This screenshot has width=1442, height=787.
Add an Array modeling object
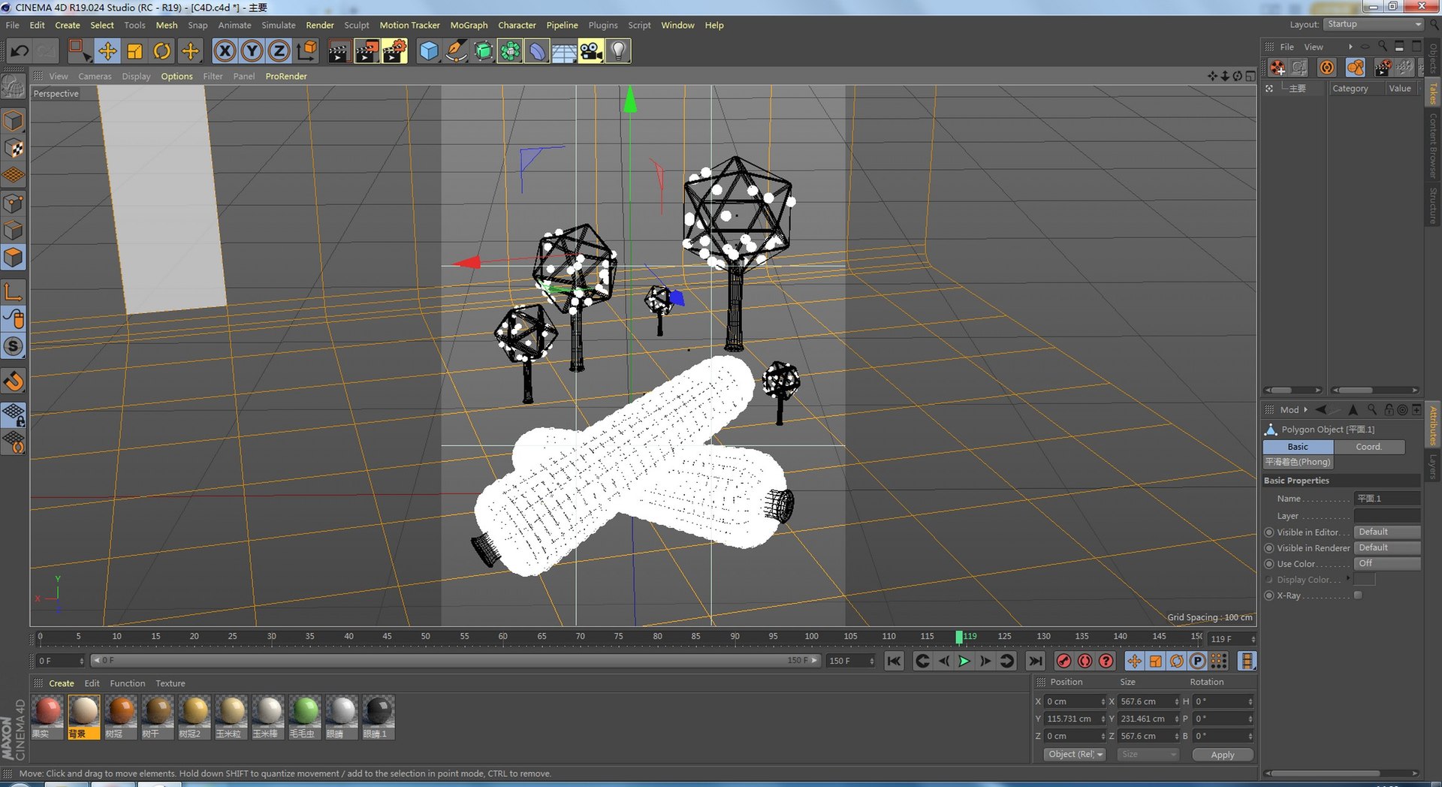[x=510, y=51]
